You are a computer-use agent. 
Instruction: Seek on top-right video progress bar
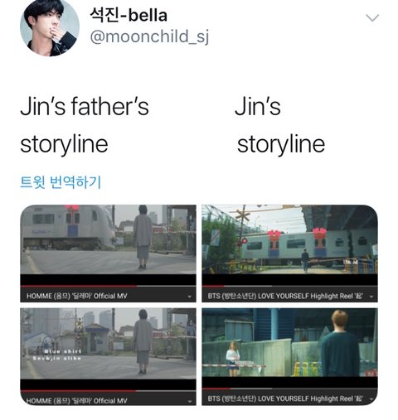(x=289, y=286)
